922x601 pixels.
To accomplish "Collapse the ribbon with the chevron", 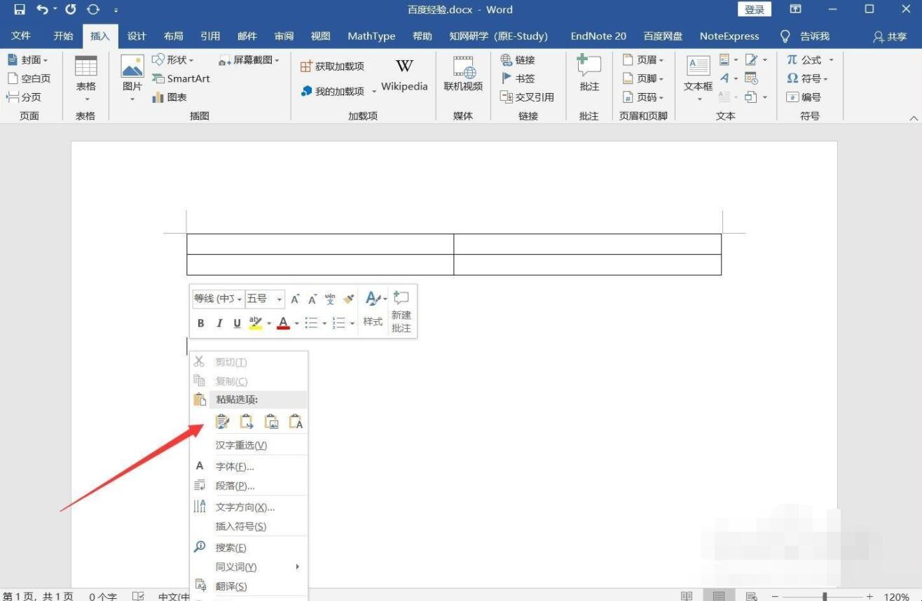I will 913,118.
